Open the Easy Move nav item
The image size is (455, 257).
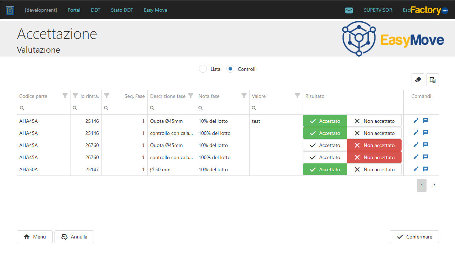[156, 10]
